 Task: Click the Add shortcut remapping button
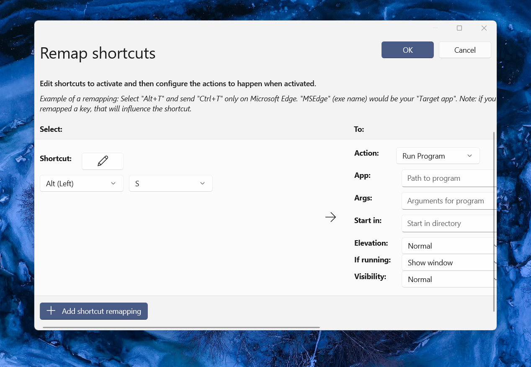click(x=93, y=311)
